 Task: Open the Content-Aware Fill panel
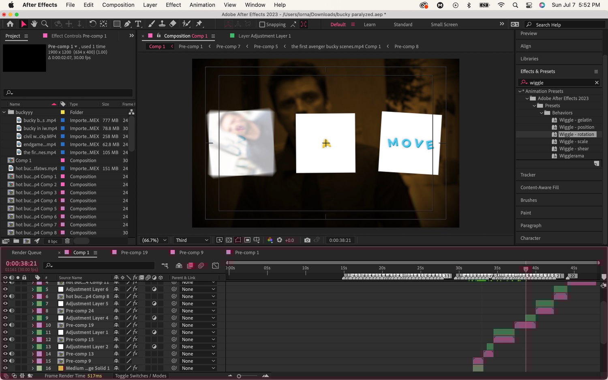[x=539, y=187]
